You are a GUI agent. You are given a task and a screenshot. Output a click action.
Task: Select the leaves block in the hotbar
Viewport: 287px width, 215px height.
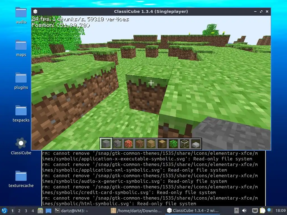pyautogui.click(x=173, y=144)
